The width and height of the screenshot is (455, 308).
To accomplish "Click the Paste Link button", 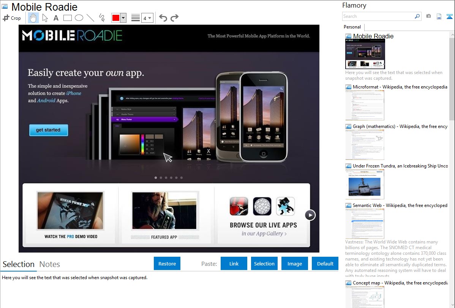I will tap(234, 264).
